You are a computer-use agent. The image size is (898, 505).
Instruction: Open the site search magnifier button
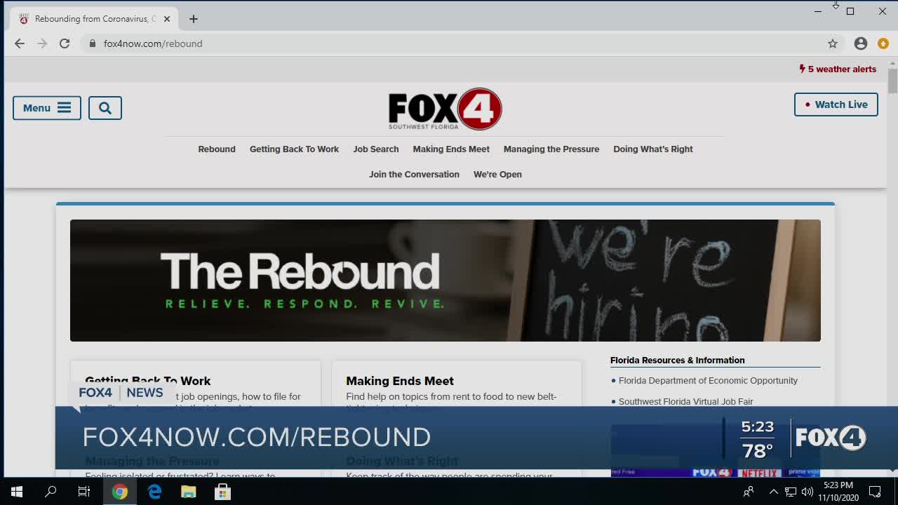click(x=105, y=108)
